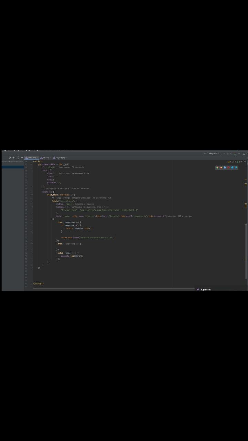Open page preview in Firefox
The height and width of the screenshot is (441, 248).
221,167
